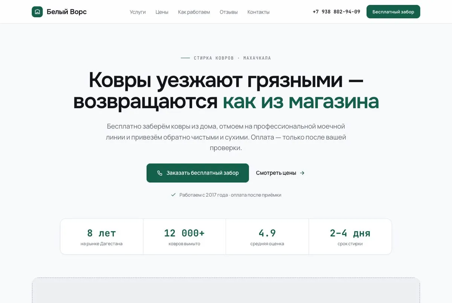Image resolution: width=452 pixels, height=303 pixels.
Task: Follow the Смотреть цены link
Action: click(280, 173)
